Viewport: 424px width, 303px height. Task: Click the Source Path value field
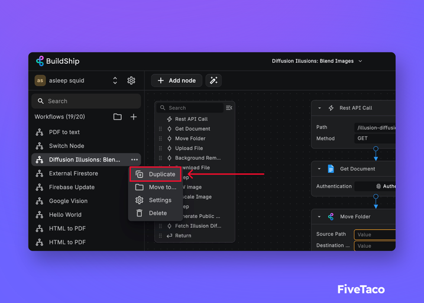pyautogui.click(x=374, y=234)
